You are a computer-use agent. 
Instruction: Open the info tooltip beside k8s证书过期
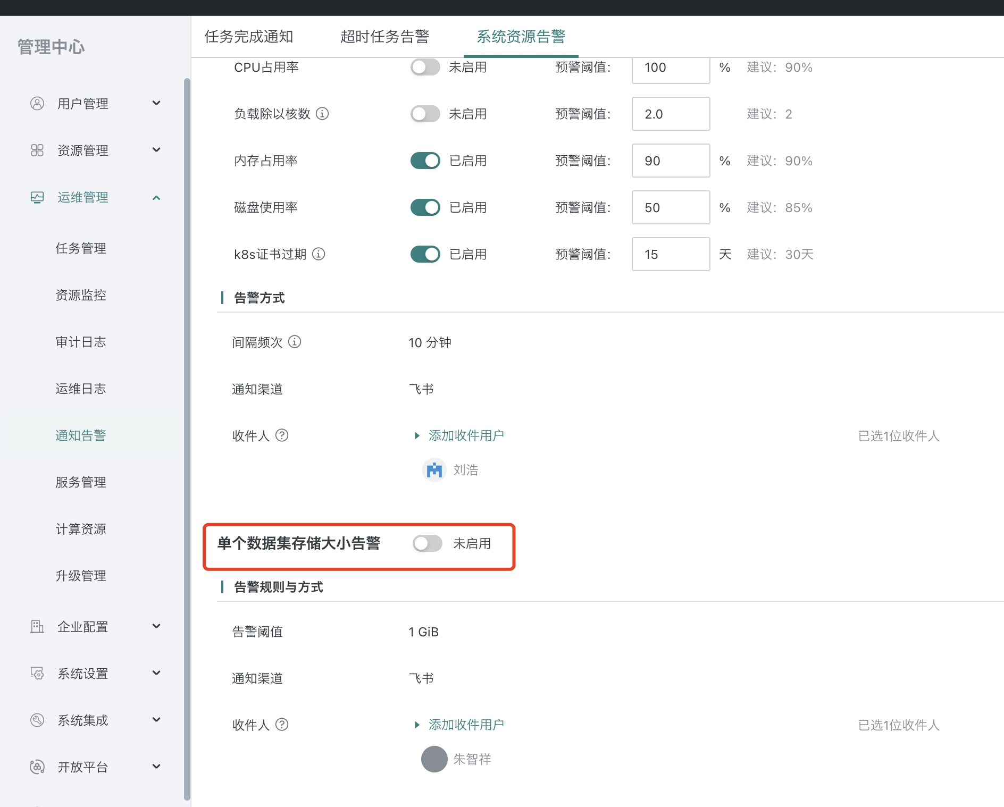pyautogui.click(x=319, y=254)
